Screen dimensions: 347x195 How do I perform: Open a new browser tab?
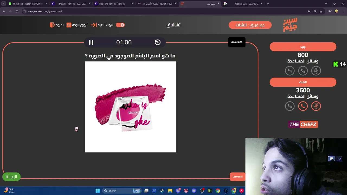pos(268,4)
